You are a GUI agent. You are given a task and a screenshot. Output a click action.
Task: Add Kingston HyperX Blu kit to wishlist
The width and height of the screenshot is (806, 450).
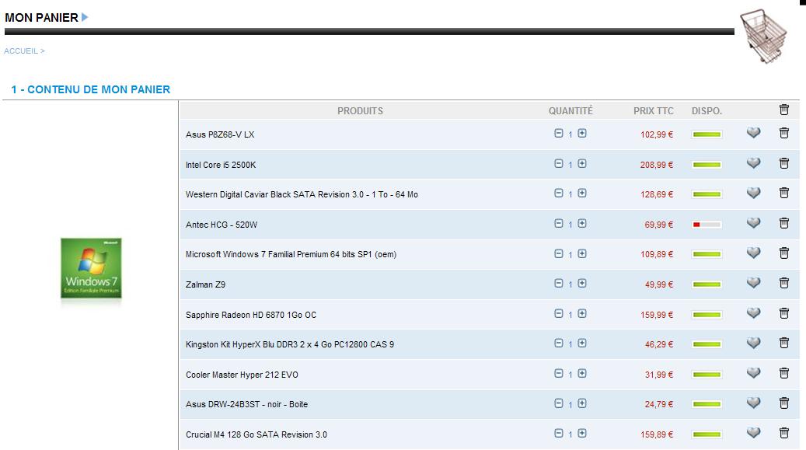coord(753,343)
